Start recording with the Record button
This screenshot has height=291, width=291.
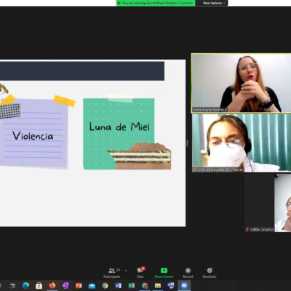tap(188, 273)
